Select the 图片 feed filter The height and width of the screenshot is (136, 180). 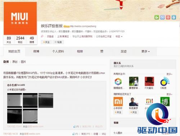click(x=23, y=62)
